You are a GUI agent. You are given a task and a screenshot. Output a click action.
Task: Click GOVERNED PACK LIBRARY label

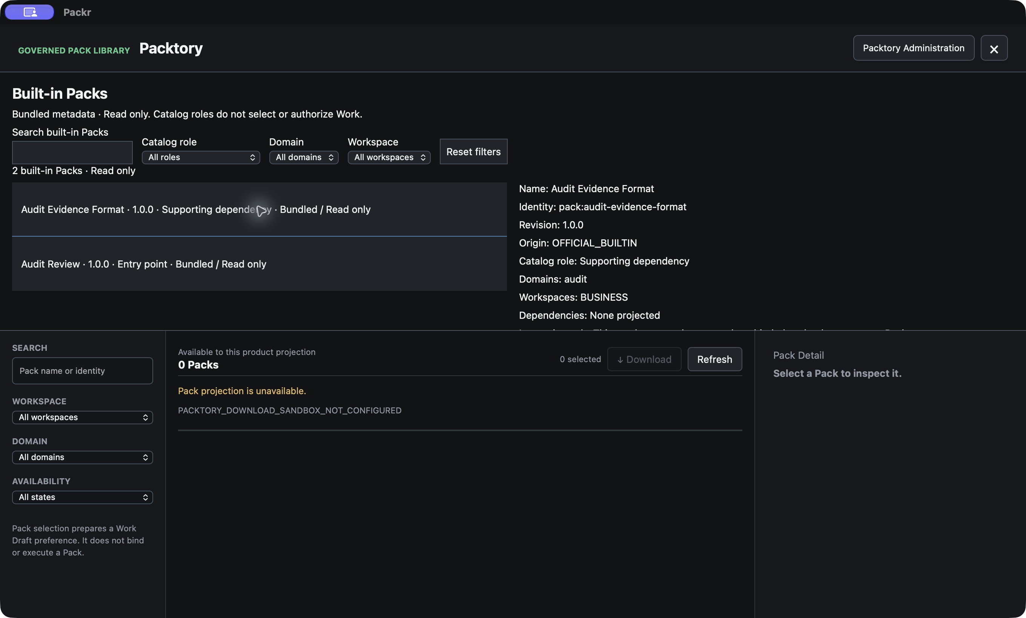[x=74, y=50]
